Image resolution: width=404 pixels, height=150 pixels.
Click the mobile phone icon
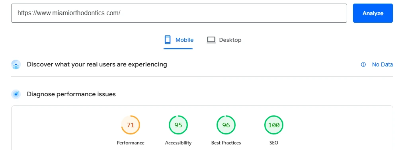168,40
